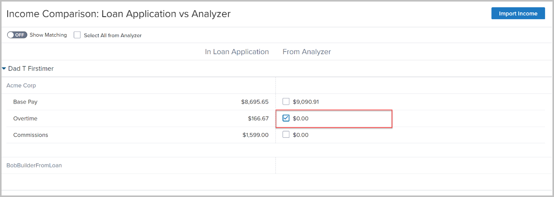Click the BobBuilderFromLoan employer row
Image resolution: width=554 pixels, height=197 pixels.
point(34,165)
